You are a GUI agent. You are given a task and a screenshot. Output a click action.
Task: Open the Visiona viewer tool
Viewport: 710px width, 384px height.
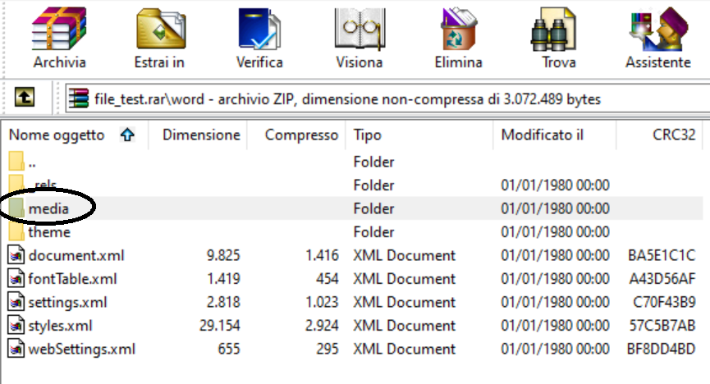click(x=359, y=38)
